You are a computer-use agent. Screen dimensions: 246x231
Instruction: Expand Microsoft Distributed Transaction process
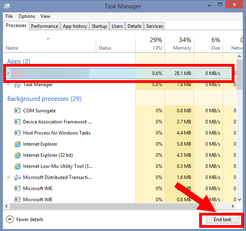click(x=9, y=177)
